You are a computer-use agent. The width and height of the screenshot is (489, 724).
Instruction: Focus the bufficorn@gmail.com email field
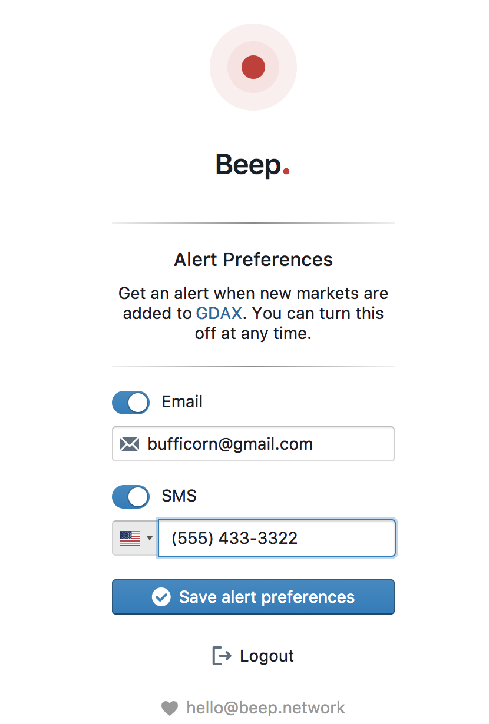click(265, 444)
